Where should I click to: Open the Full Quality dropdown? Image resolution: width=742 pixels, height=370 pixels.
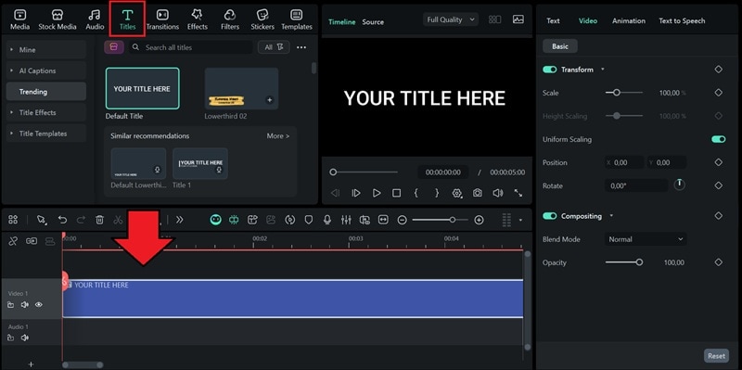pos(451,19)
